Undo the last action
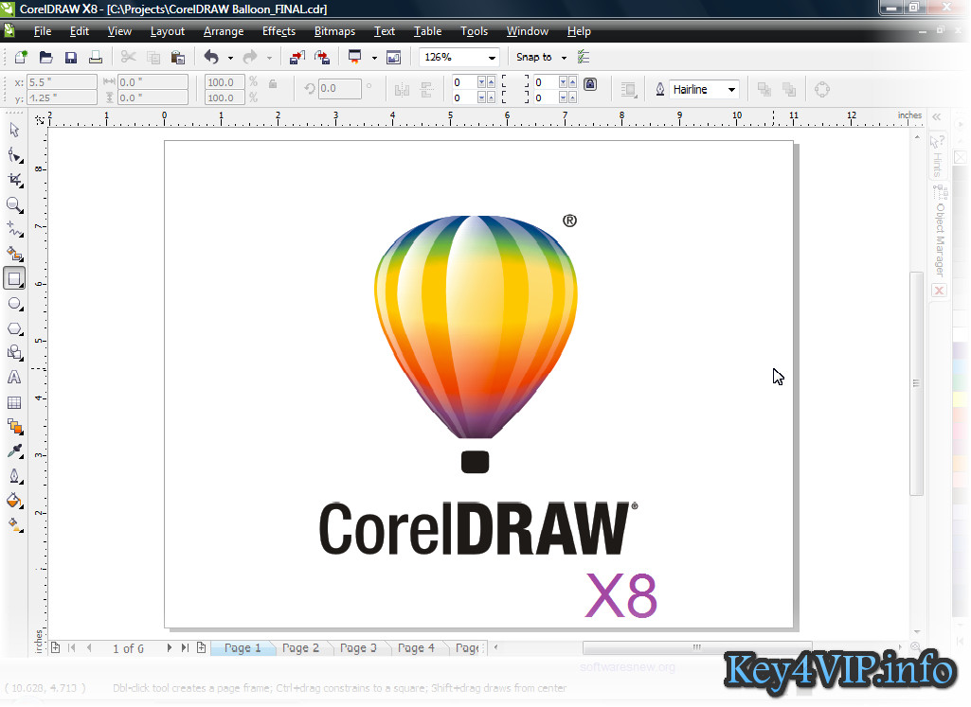 211,58
